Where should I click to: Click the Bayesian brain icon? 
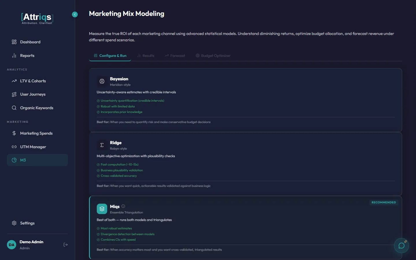(x=102, y=81)
